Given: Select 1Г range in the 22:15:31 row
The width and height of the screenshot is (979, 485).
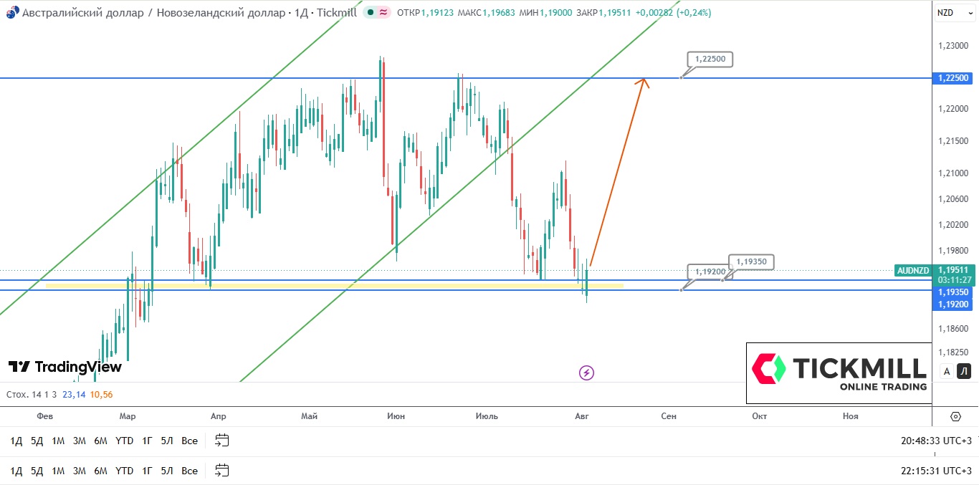Looking at the screenshot, I should point(147,471).
